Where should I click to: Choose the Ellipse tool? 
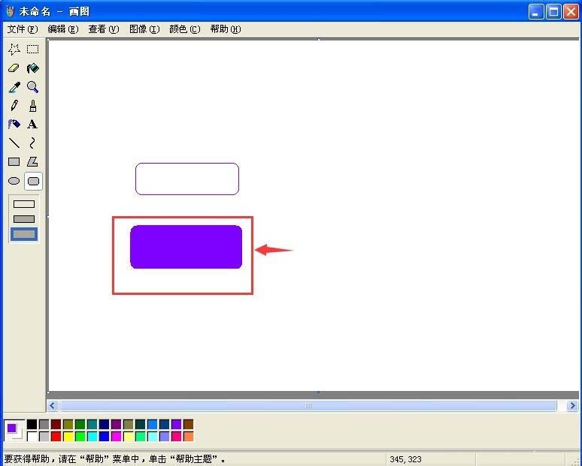click(14, 181)
